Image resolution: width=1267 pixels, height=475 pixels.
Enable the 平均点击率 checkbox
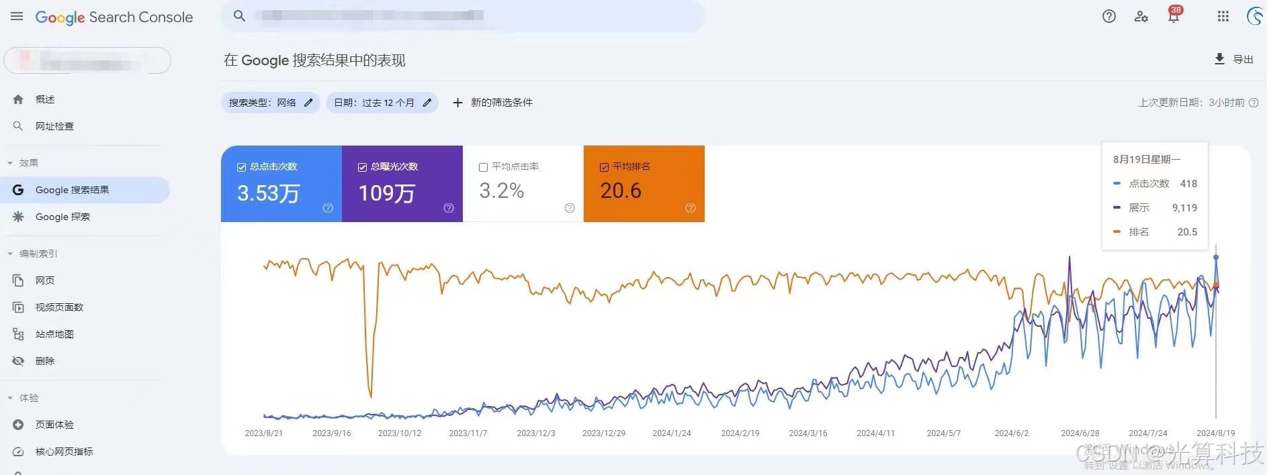coord(483,167)
